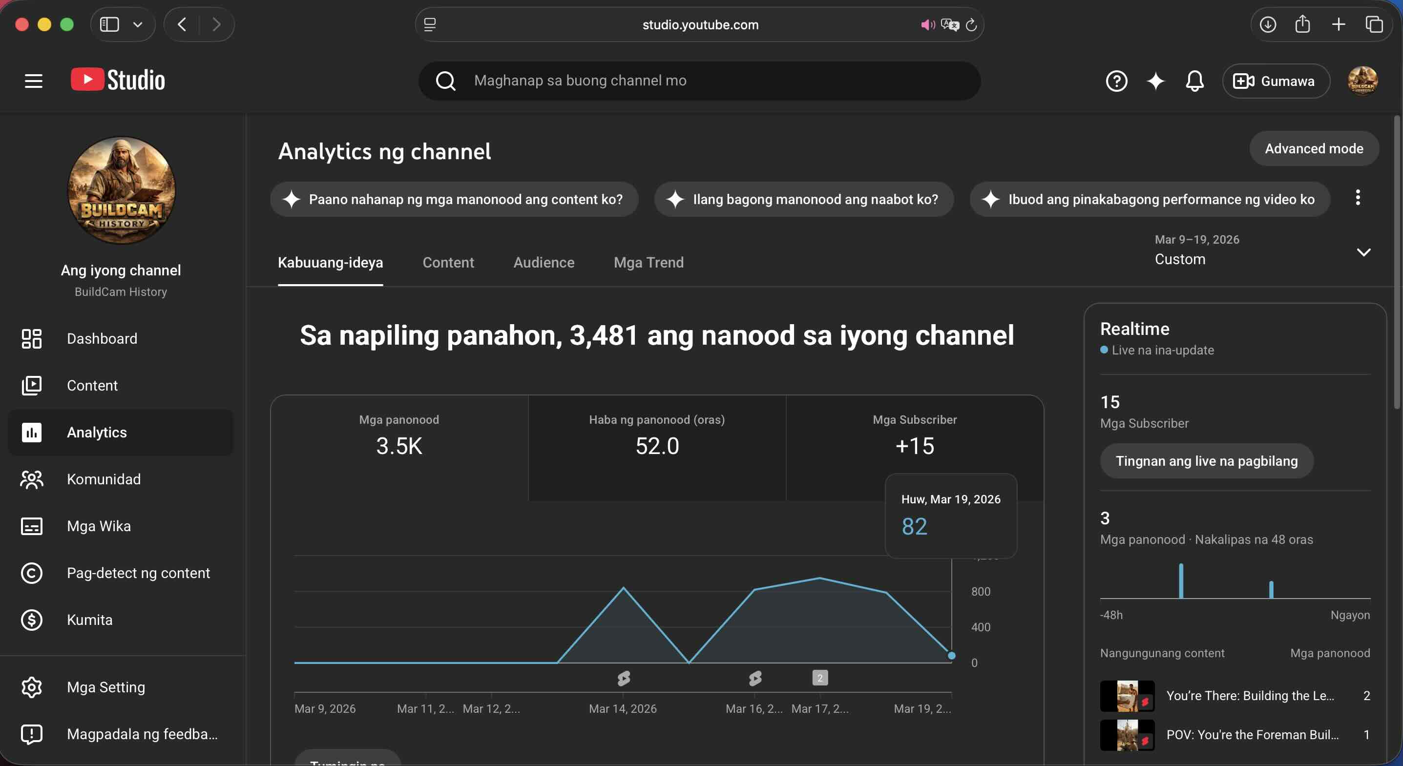This screenshot has width=1403, height=766.
Task: Switch to the Audience tab
Action: [544, 262]
